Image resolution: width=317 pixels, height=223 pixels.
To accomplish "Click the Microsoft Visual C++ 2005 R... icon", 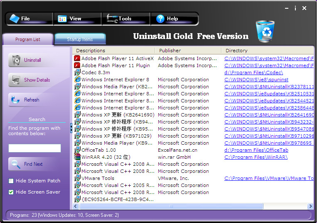I will (77, 185).
